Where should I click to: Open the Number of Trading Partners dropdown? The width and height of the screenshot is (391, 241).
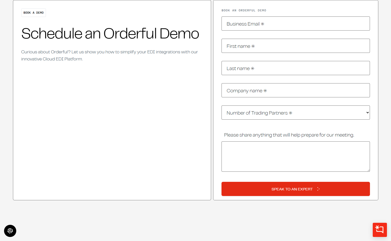pos(295,113)
